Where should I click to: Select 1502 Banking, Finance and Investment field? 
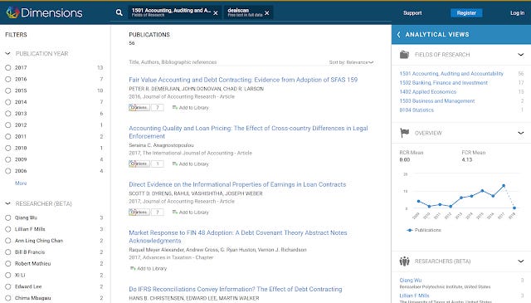(444, 83)
